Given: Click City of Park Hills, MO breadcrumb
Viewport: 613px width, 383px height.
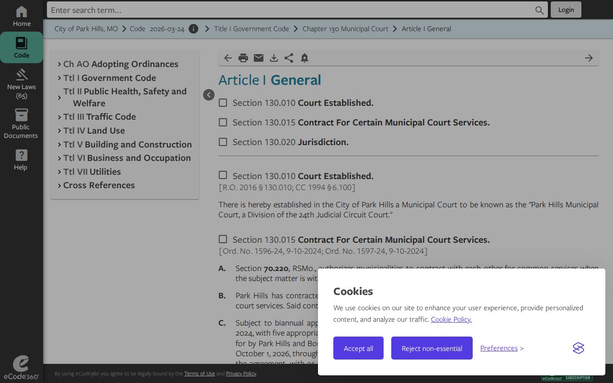Looking at the screenshot, I should [x=86, y=29].
